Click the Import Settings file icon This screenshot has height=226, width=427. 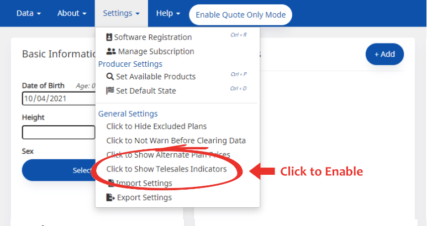click(x=111, y=183)
